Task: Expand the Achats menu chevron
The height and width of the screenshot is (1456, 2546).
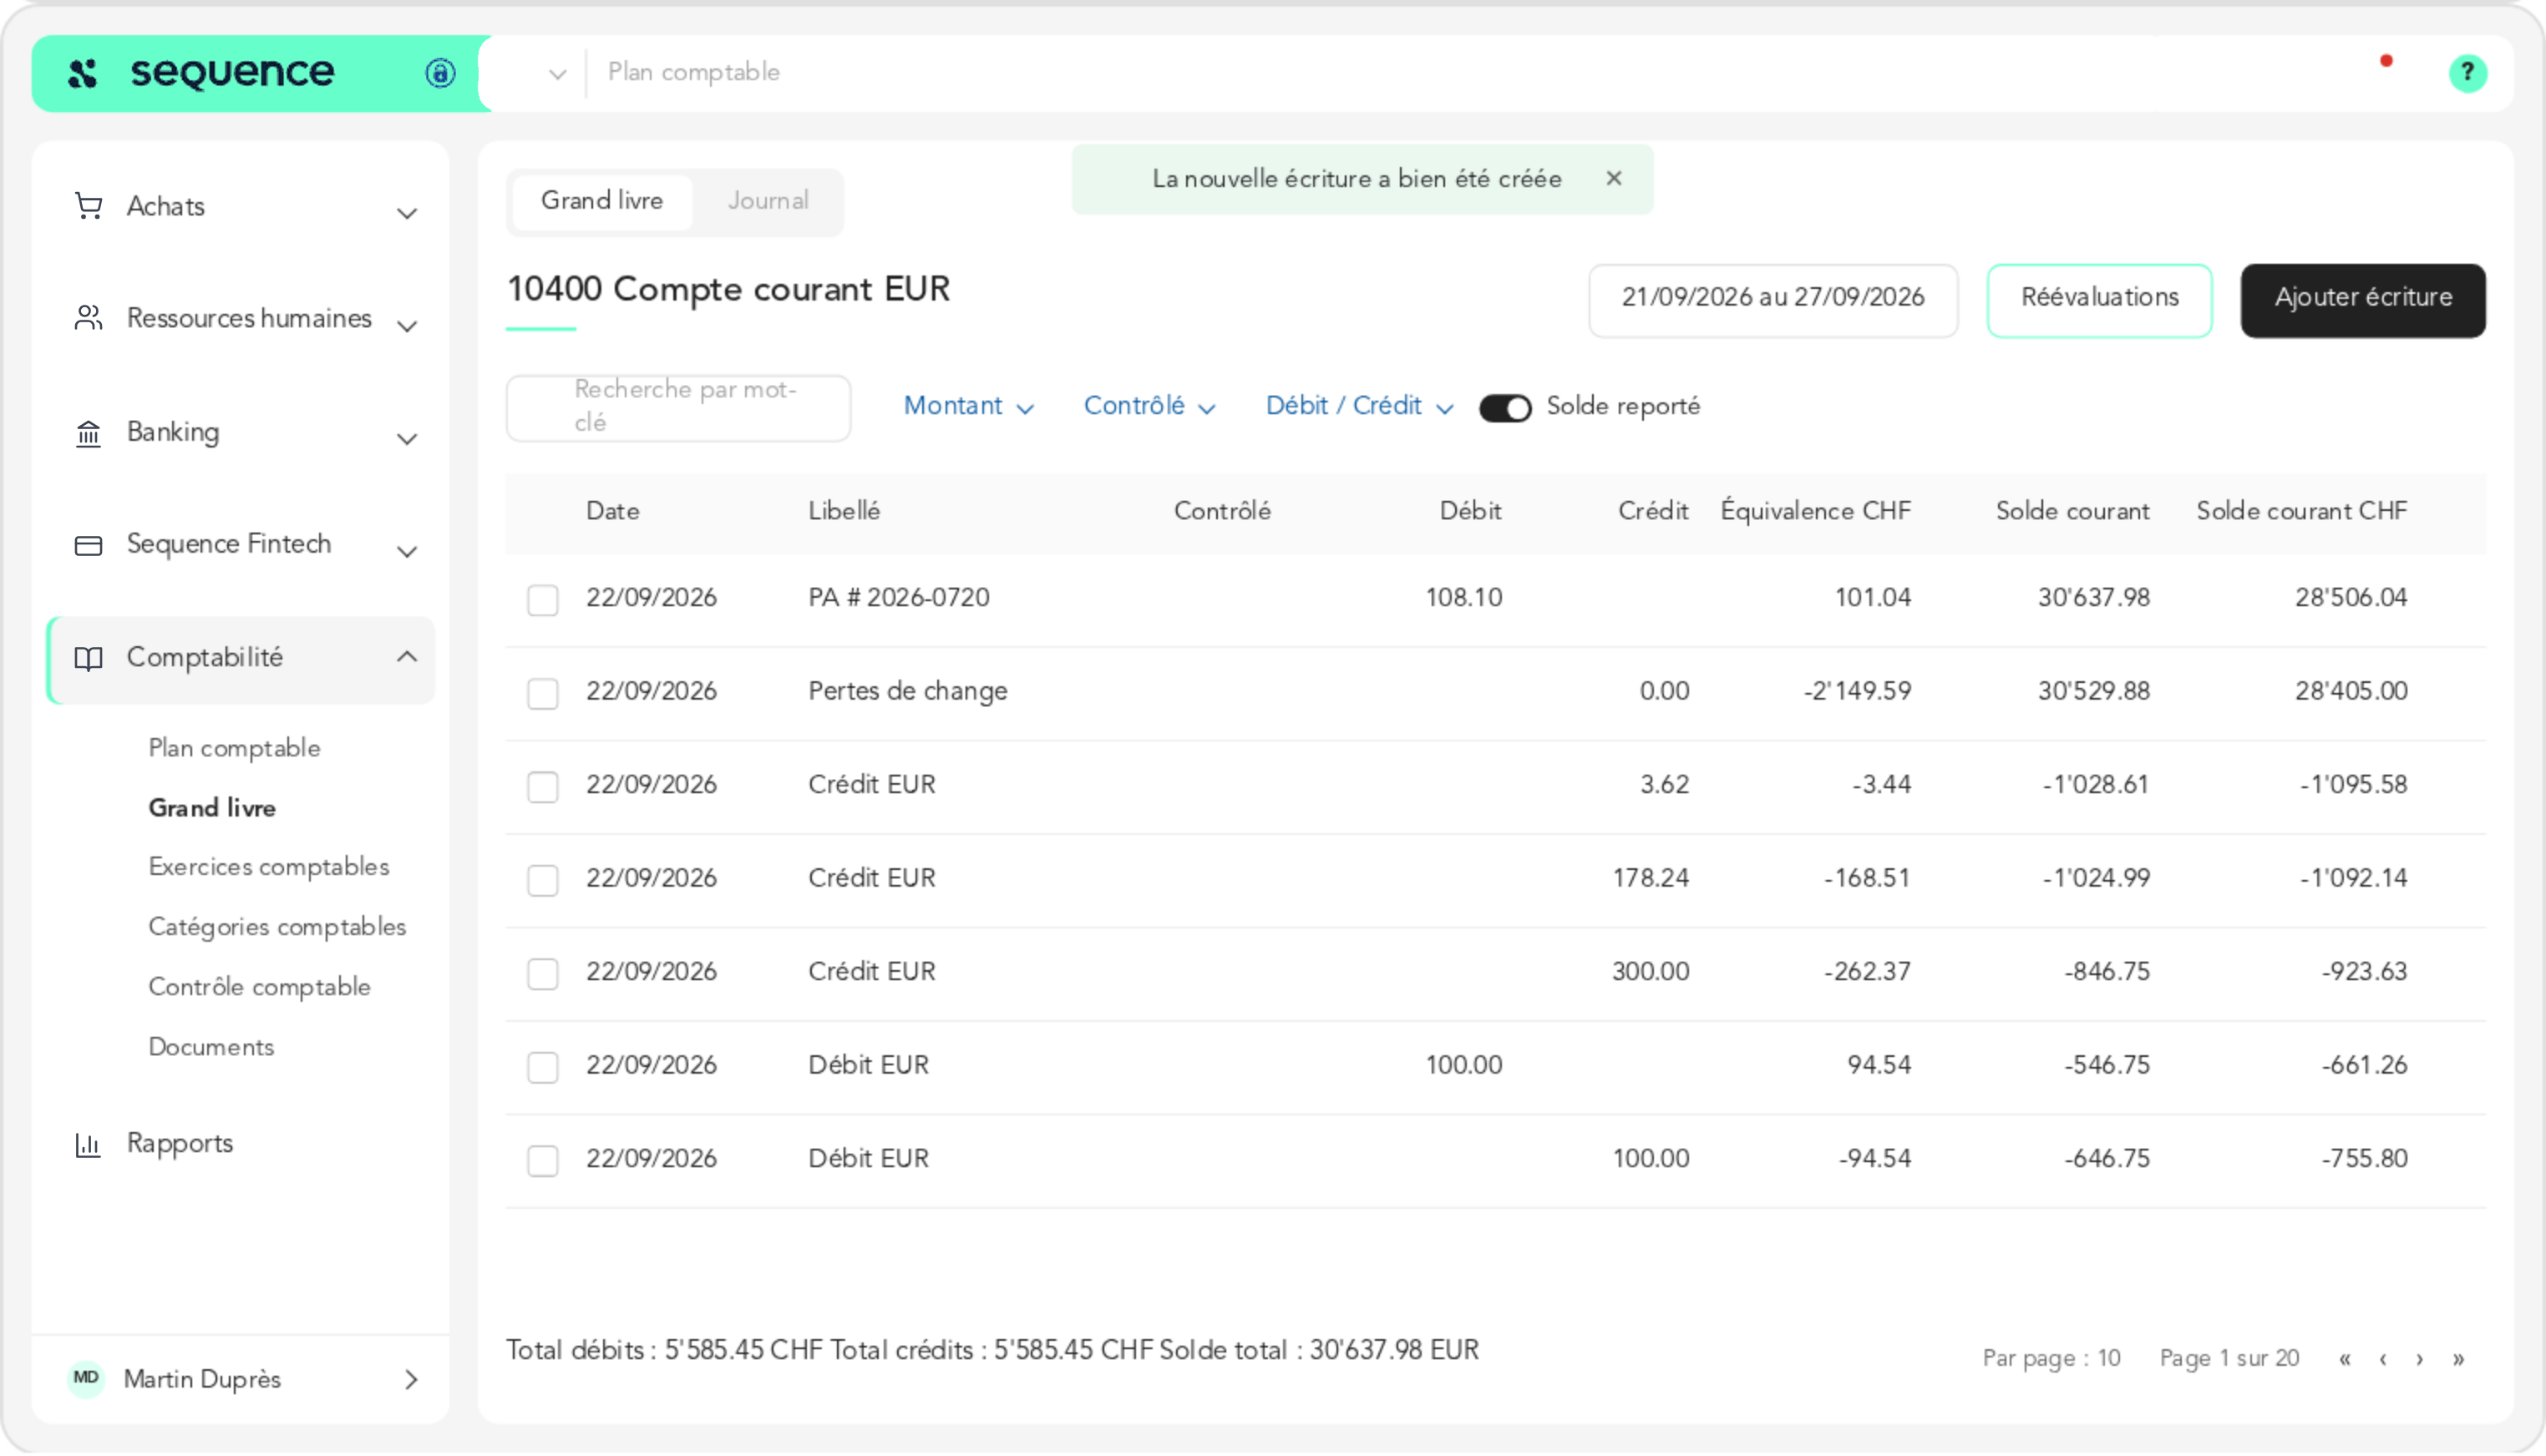Action: [407, 213]
